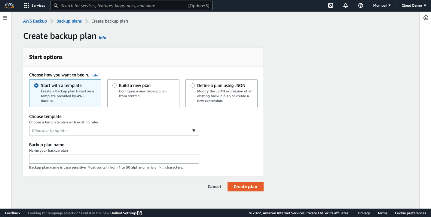
Task: Click 'Looking for language selection?' footer text
Action: coord(69,213)
